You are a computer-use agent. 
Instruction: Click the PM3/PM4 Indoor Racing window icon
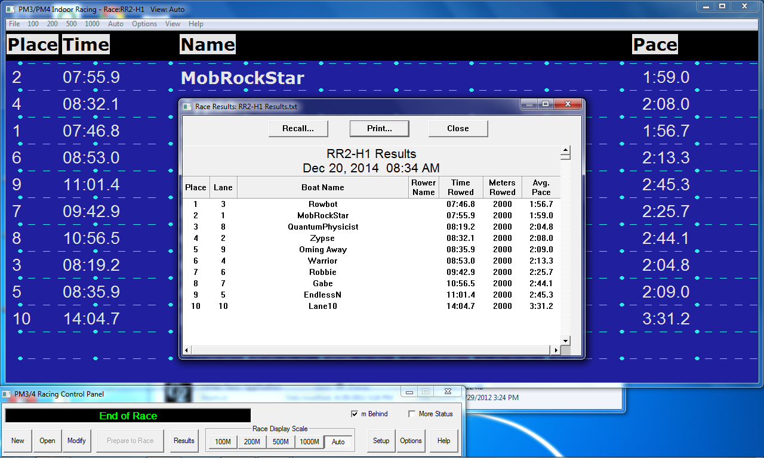click(x=11, y=10)
